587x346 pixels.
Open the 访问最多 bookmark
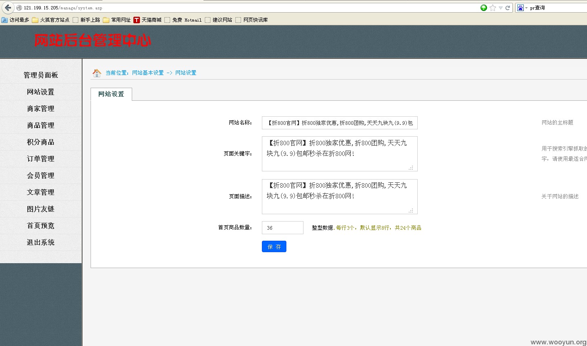[x=16, y=20]
